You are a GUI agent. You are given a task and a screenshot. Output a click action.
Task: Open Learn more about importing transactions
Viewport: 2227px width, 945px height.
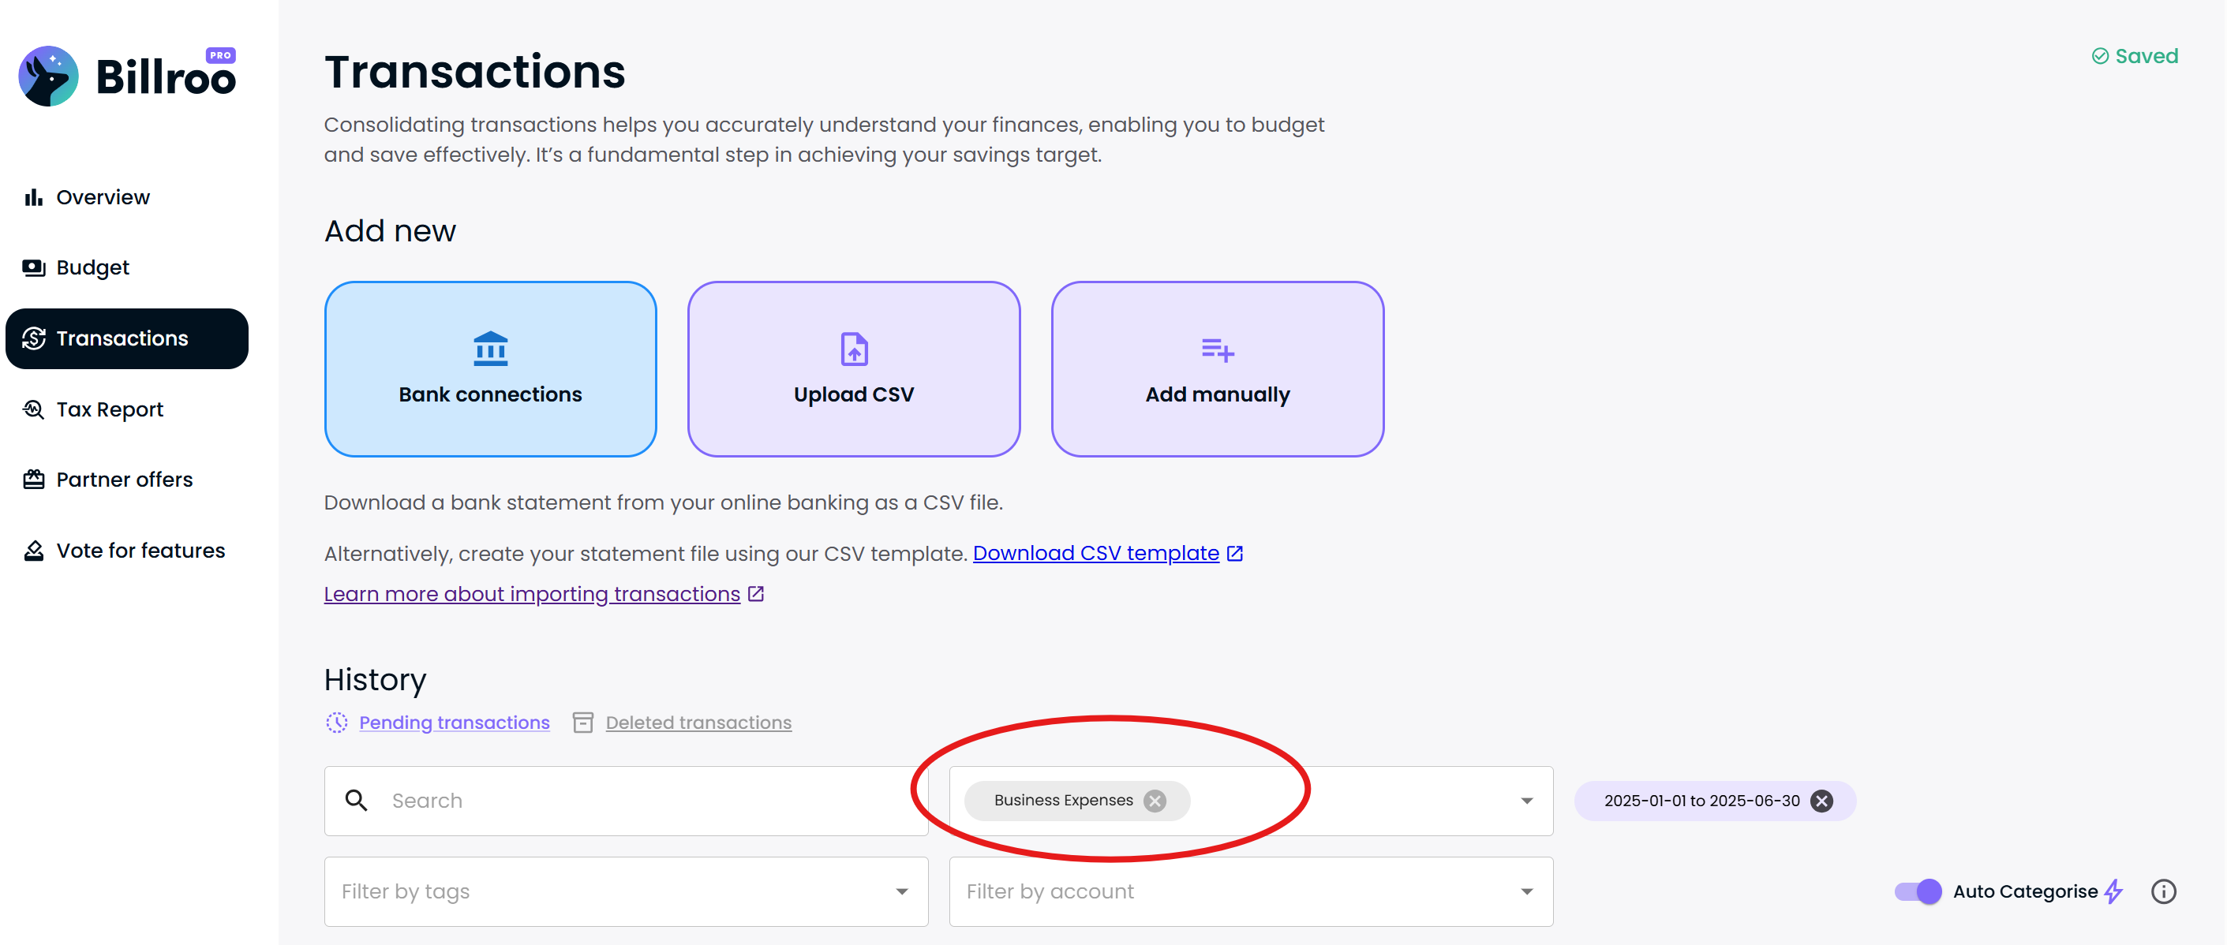tap(532, 594)
